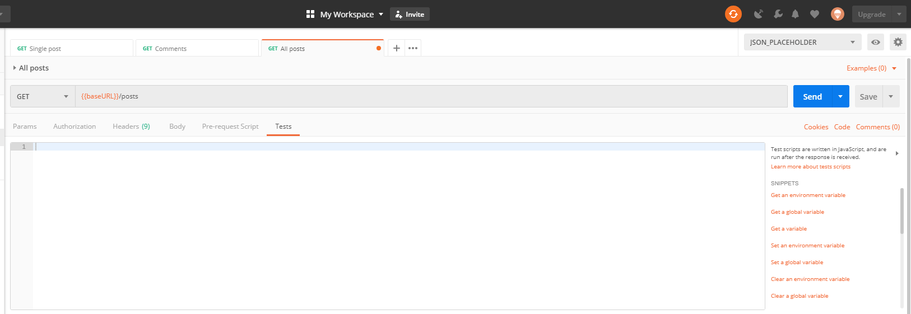The image size is (911, 314).
Task: Click the blue Send button
Action: (812, 96)
